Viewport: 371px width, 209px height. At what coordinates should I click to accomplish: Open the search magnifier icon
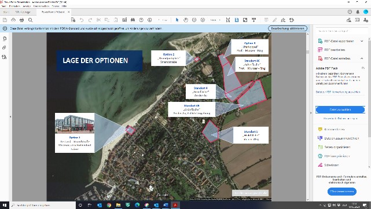[x=30, y=20]
